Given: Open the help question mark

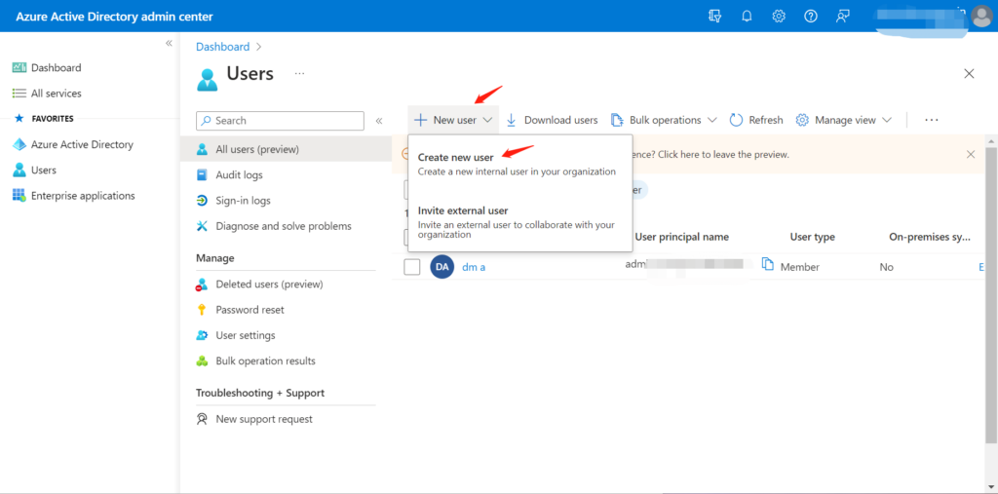Looking at the screenshot, I should point(810,17).
